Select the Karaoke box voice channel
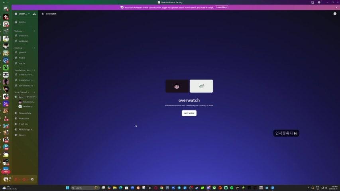This screenshot has height=191, width=340. (x=25, y=113)
